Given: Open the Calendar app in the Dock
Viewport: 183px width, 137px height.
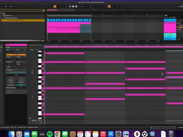Looking at the screenshot, I should click(x=80, y=134).
